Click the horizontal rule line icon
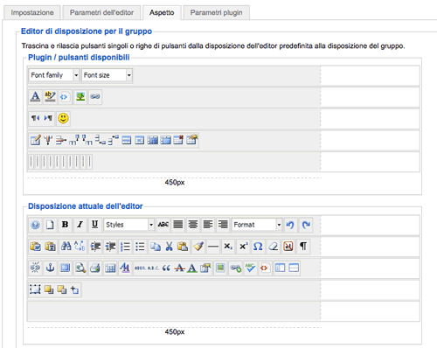Screen dimensions: 437x348 213,247
